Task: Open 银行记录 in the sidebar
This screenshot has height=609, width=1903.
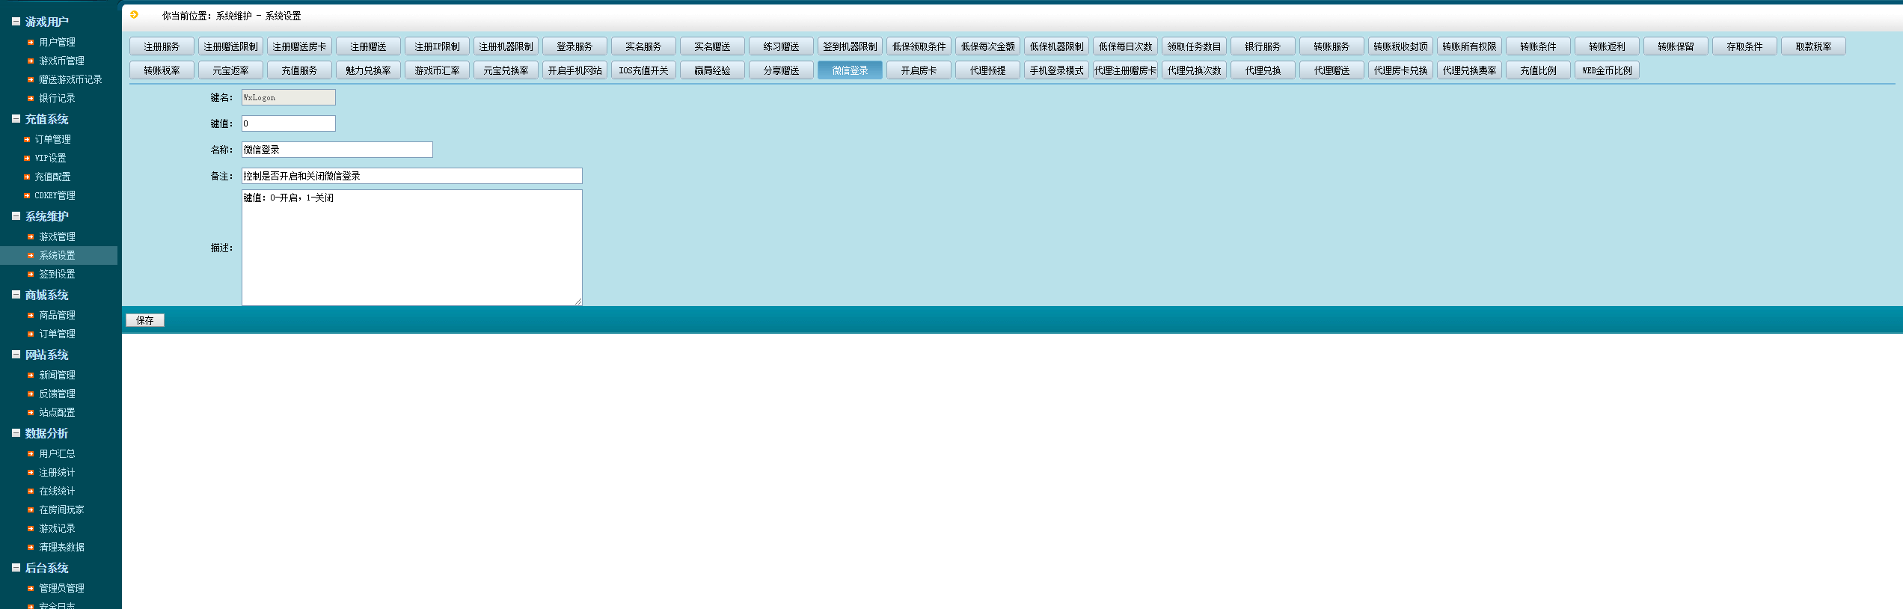Action: click(x=57, y=99)
